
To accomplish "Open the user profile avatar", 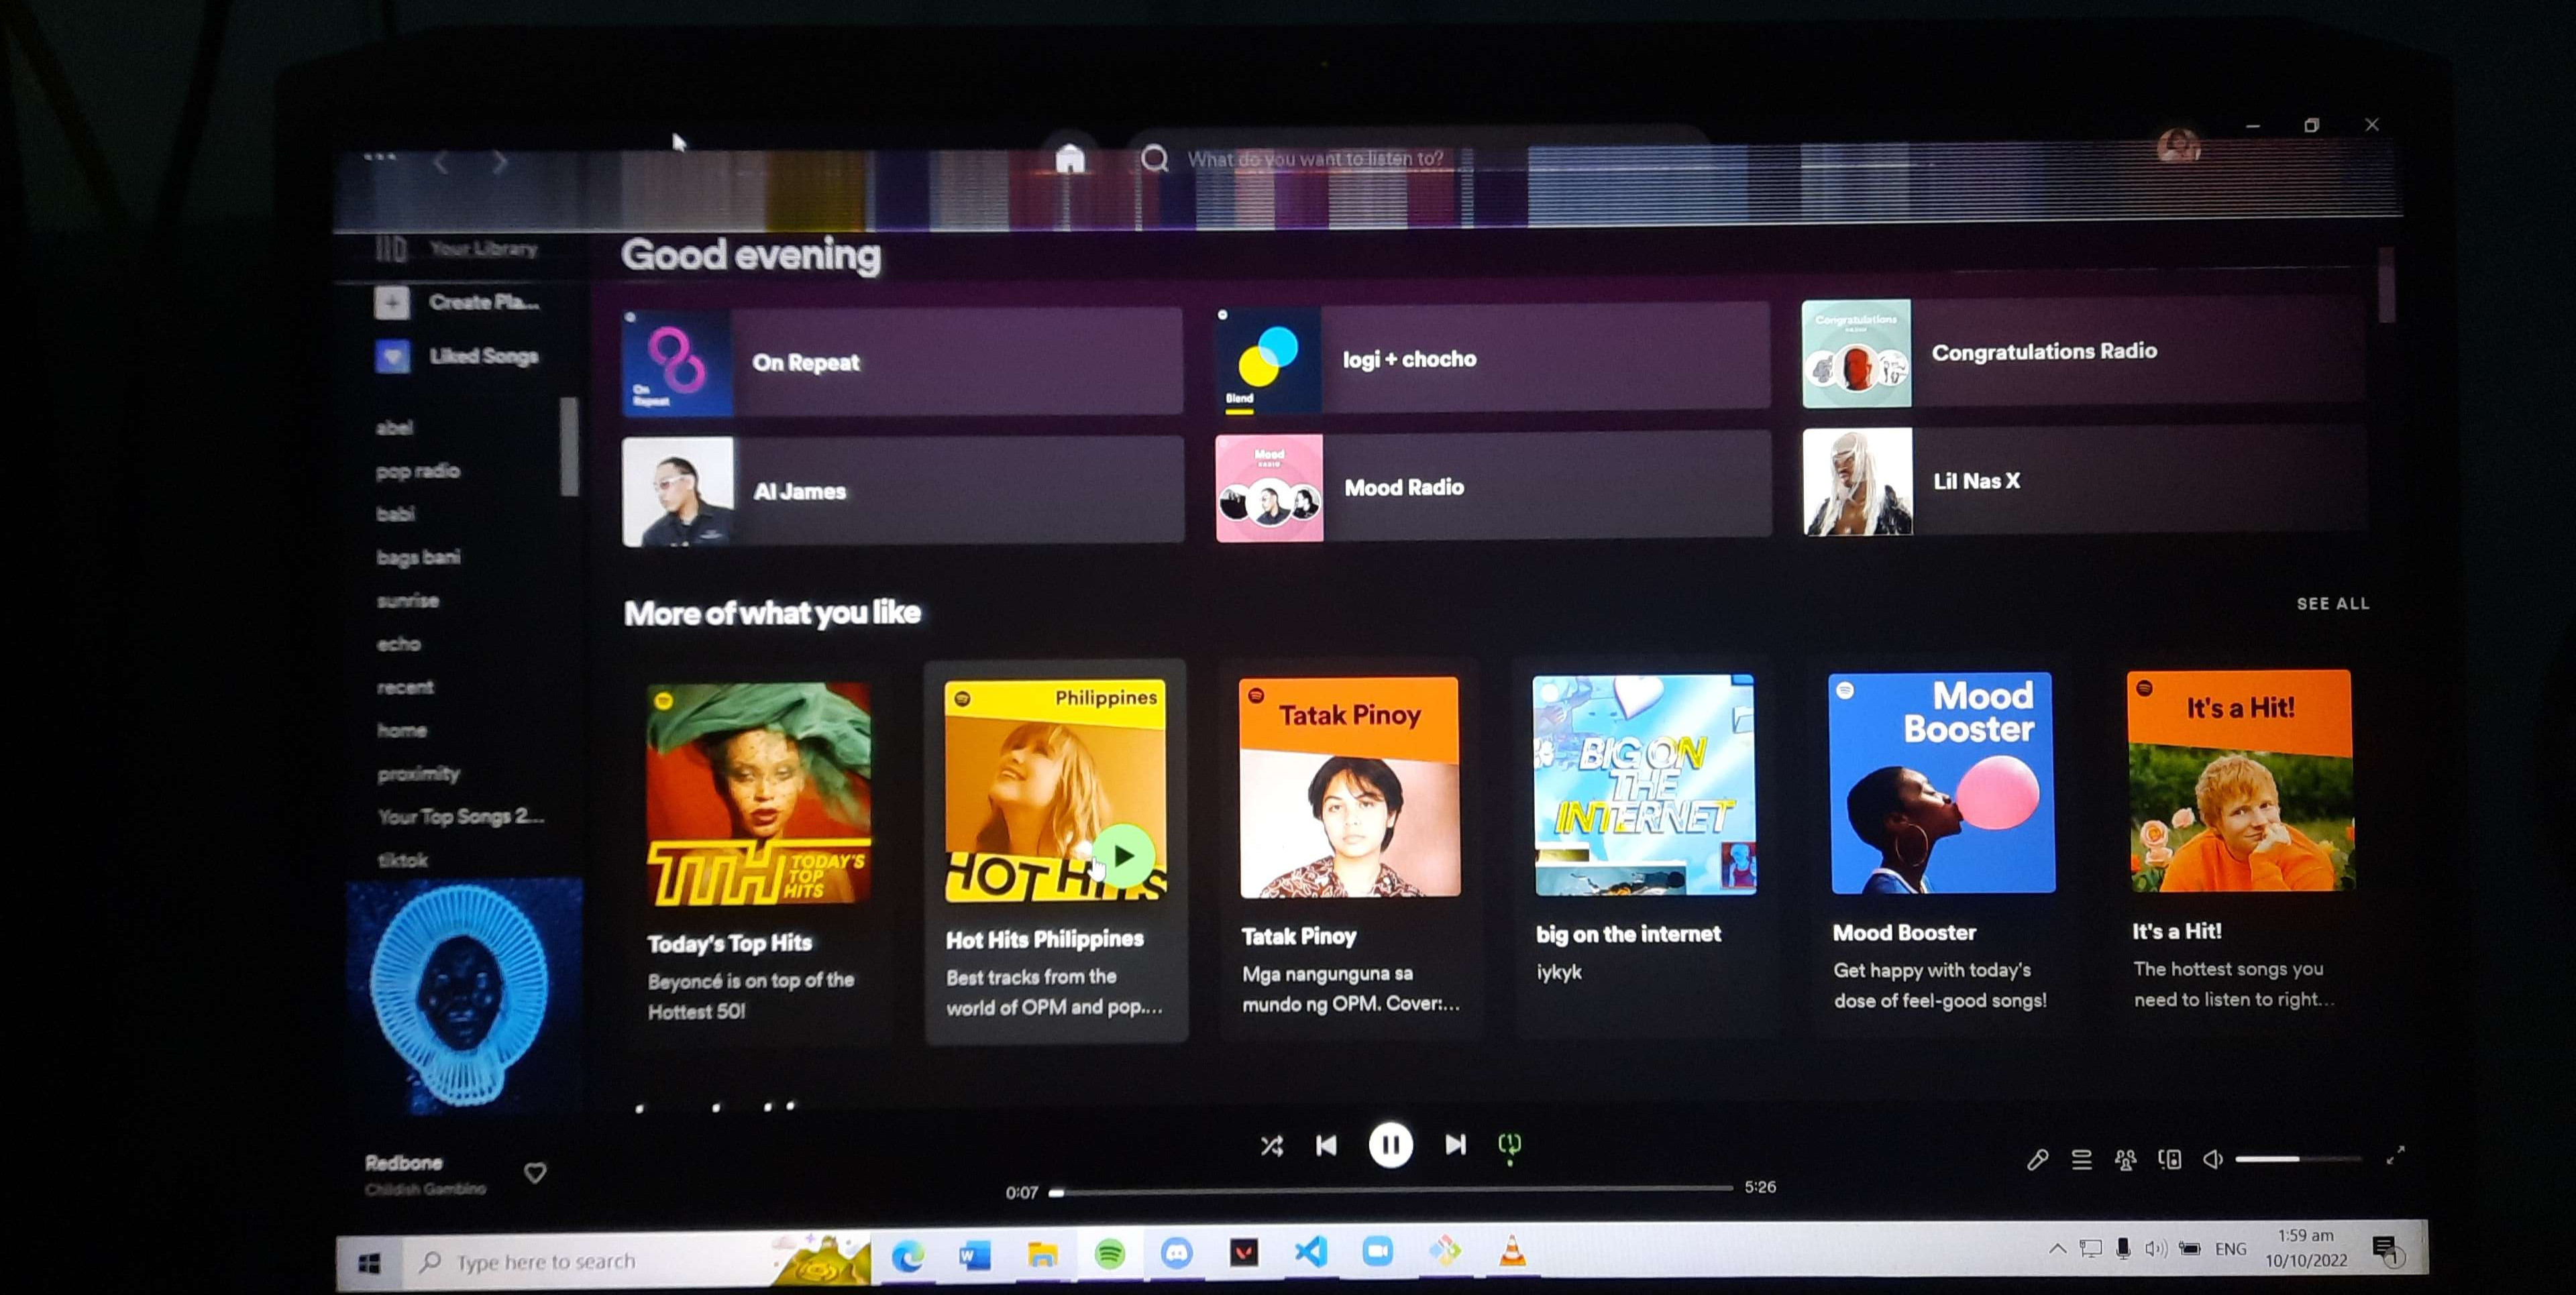I will [x=2178, y=146].
